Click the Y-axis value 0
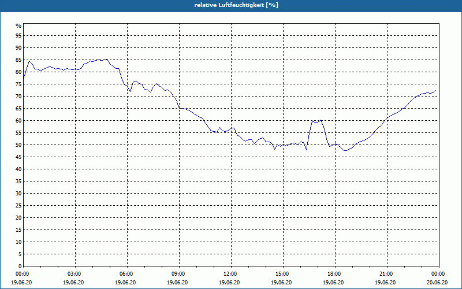The height and width of the screenshot is (289, 462). [20, 266]
